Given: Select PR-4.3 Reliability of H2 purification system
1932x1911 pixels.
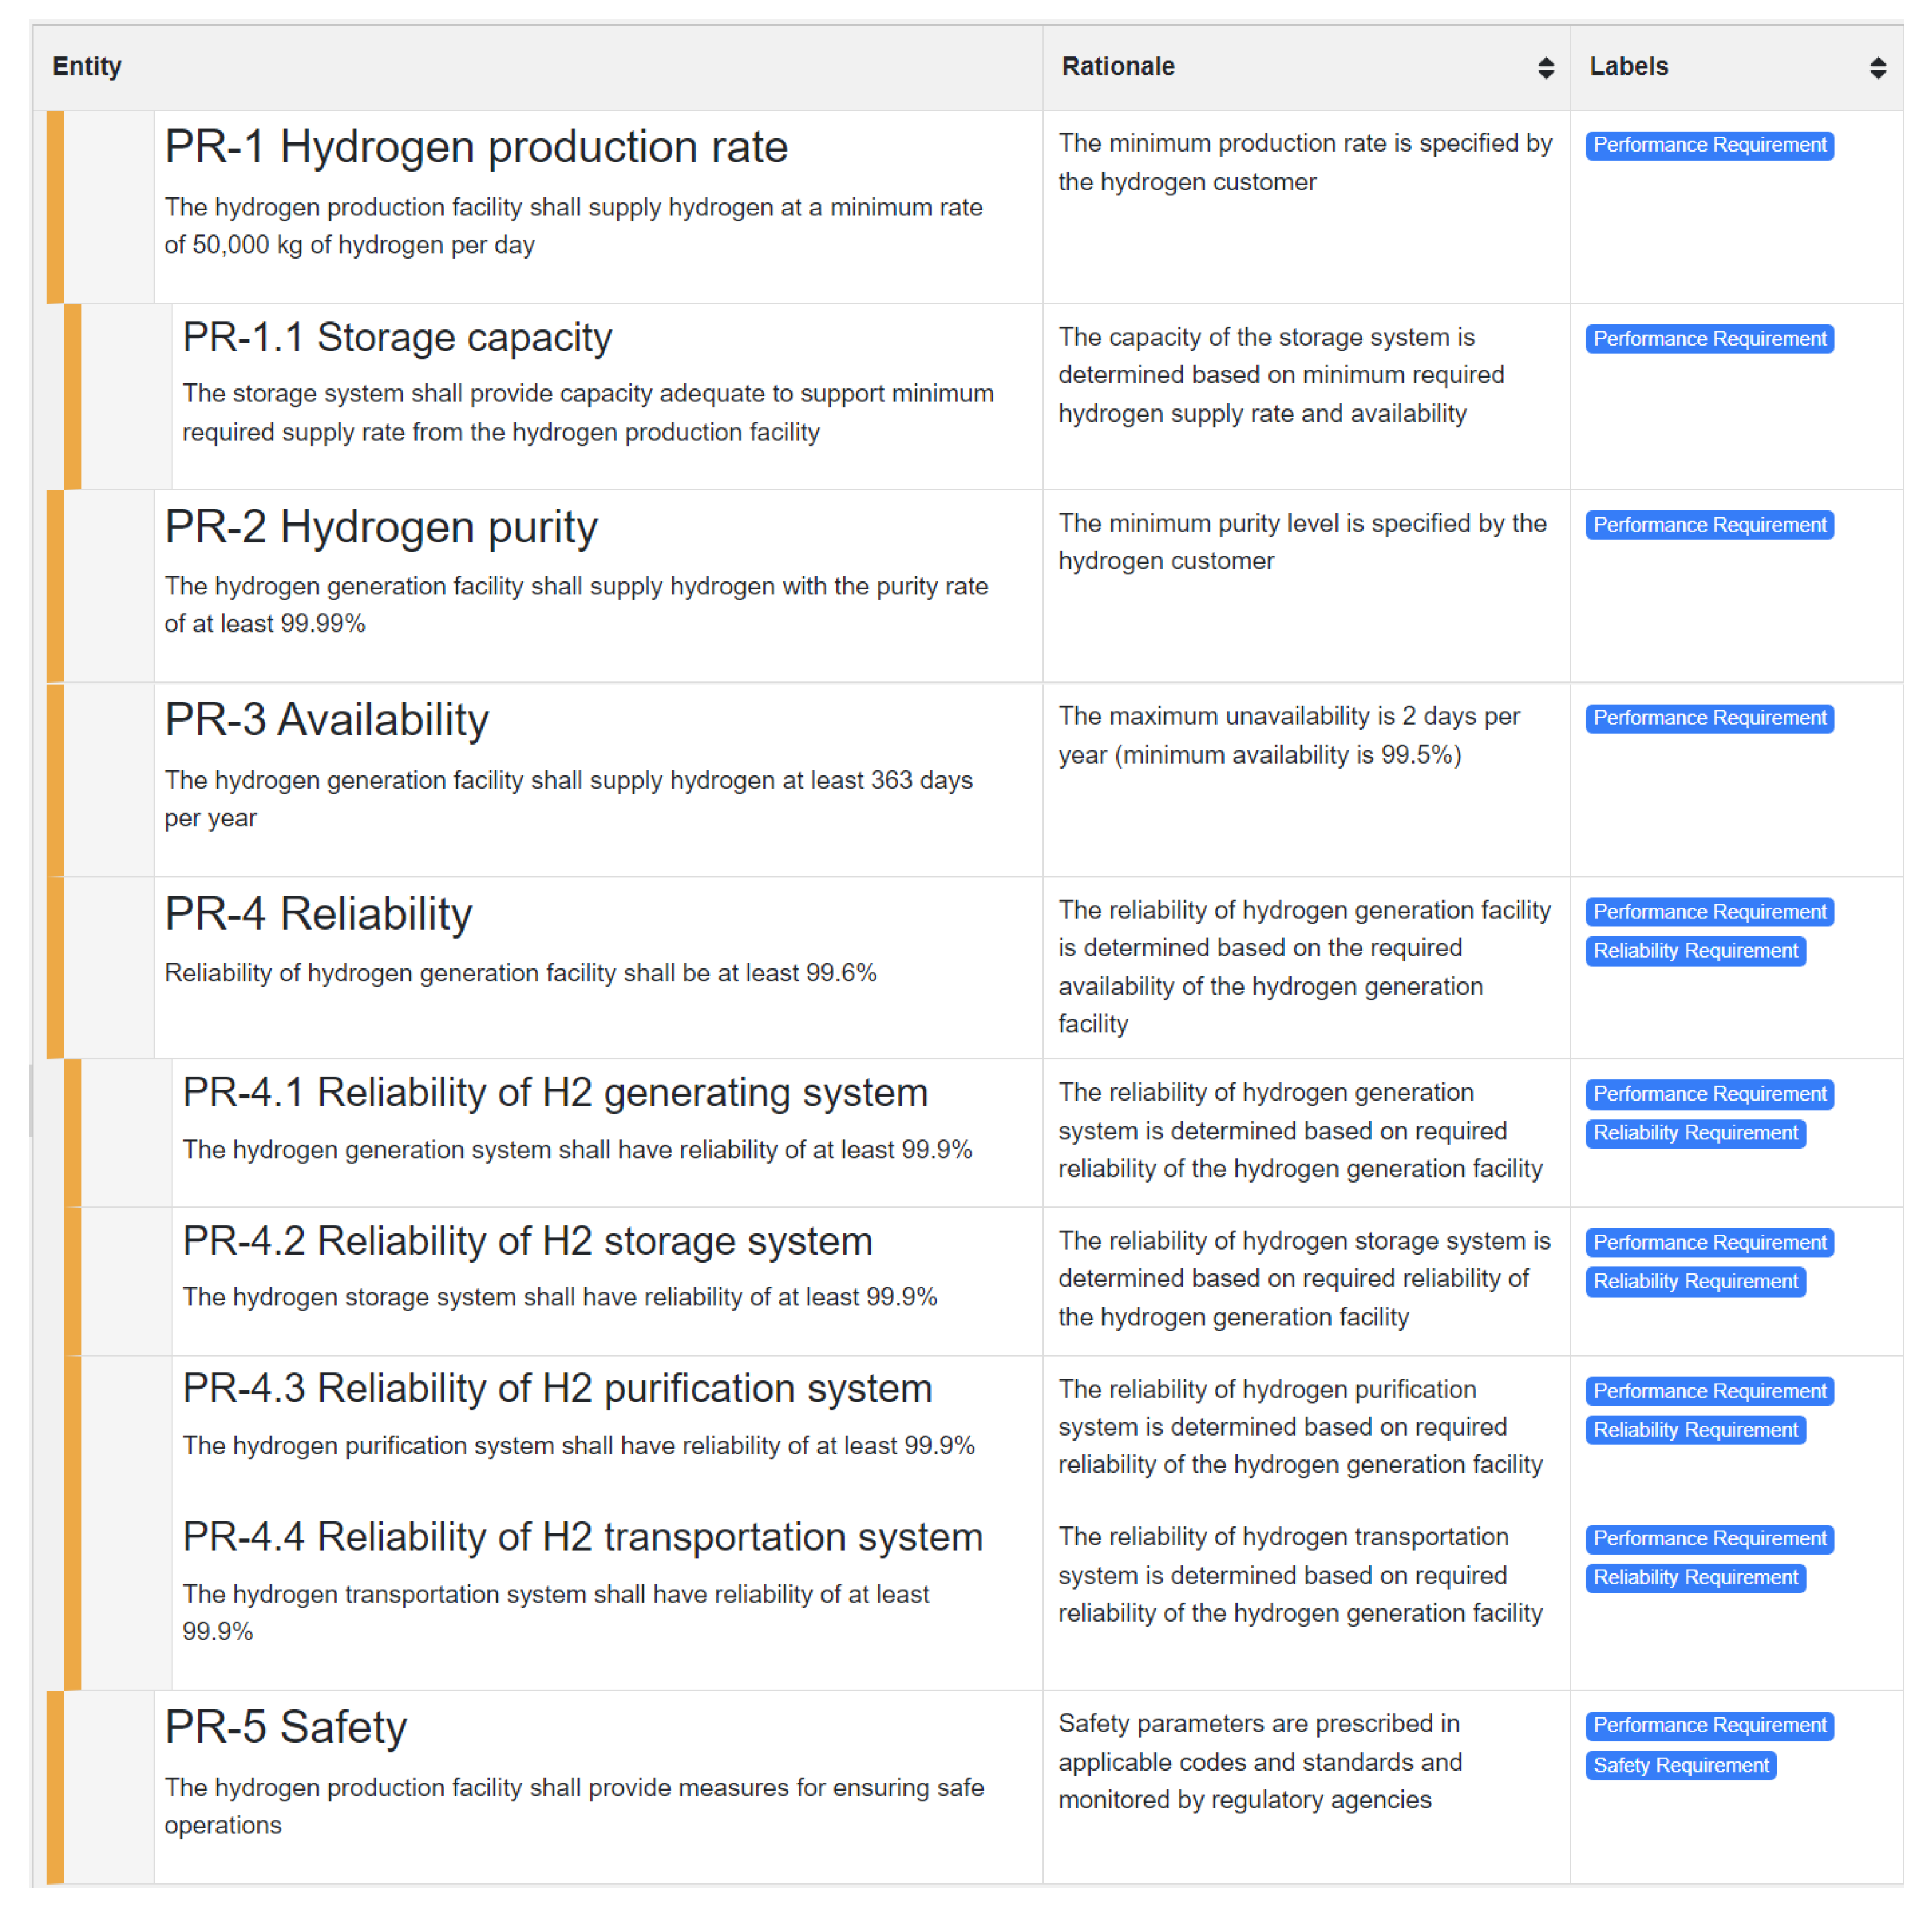Looking at the screenshot, I should click(x=557, y=1389).
